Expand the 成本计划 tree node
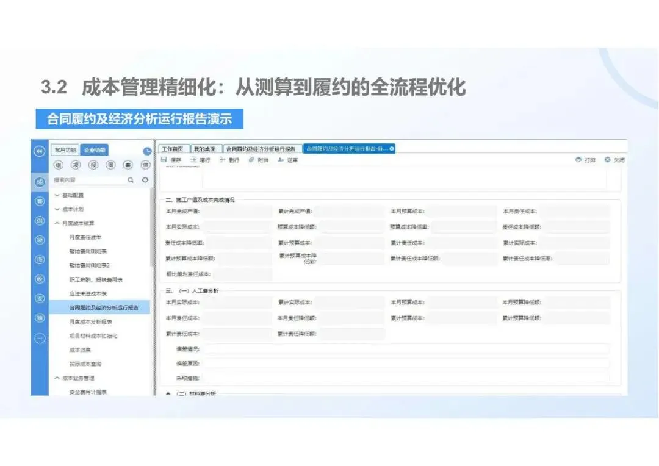This screenshot has width=659, height=466. 57,209
